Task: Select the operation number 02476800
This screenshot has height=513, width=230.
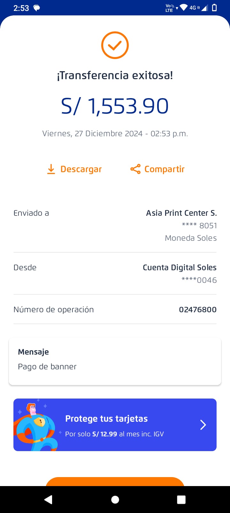Action: click(198, 309)
